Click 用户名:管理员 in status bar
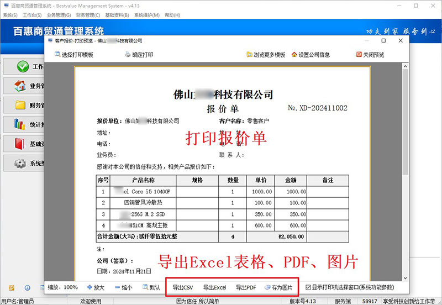Viewport: 442px width, 305px height. click(x=18, y=301)
